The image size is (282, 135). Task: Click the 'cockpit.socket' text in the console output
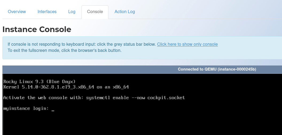tap(166, 98)
